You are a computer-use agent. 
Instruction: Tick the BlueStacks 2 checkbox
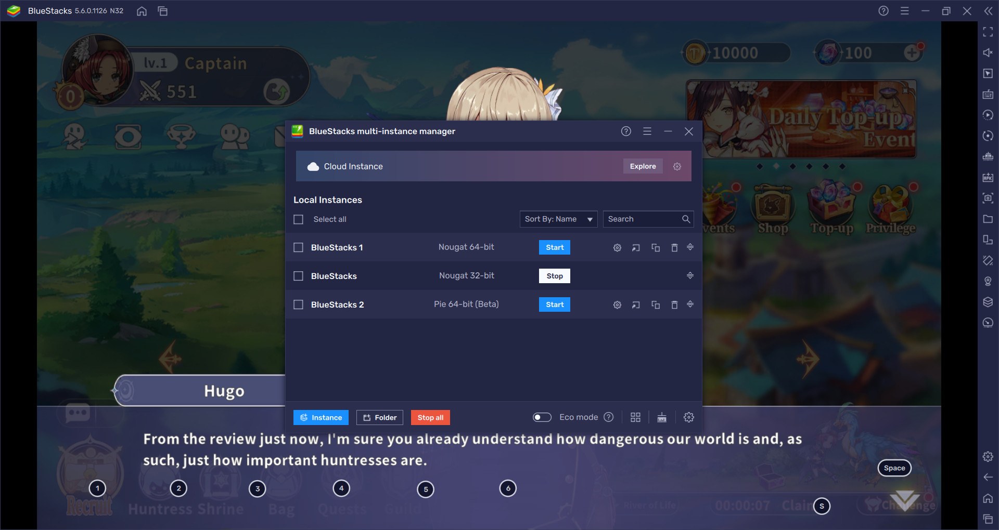click(x=298, y=304)
